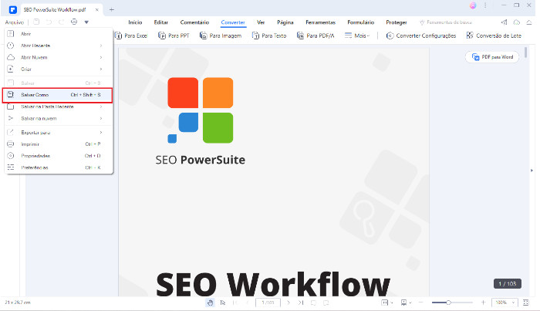
Task: Open the user account avatar
Action: pyautogui.click(x=473, y=5)
